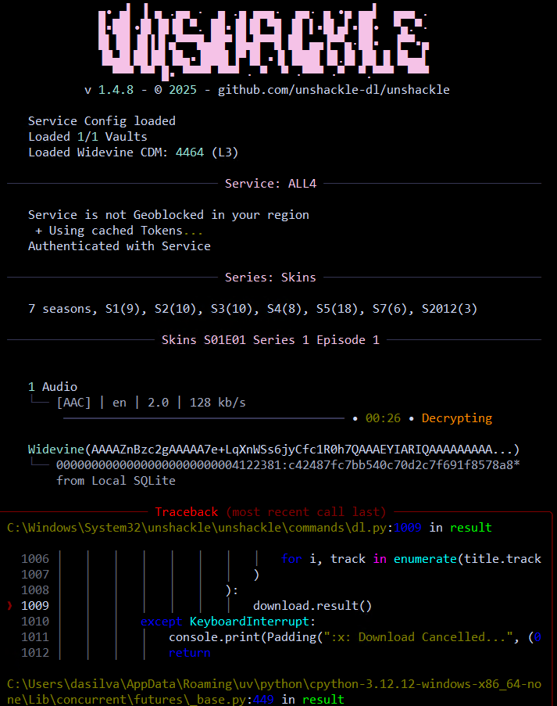Click the tree branch glyph before the key line
The width and height of the screenshot is (557, 706).
[x=39, y=465]
